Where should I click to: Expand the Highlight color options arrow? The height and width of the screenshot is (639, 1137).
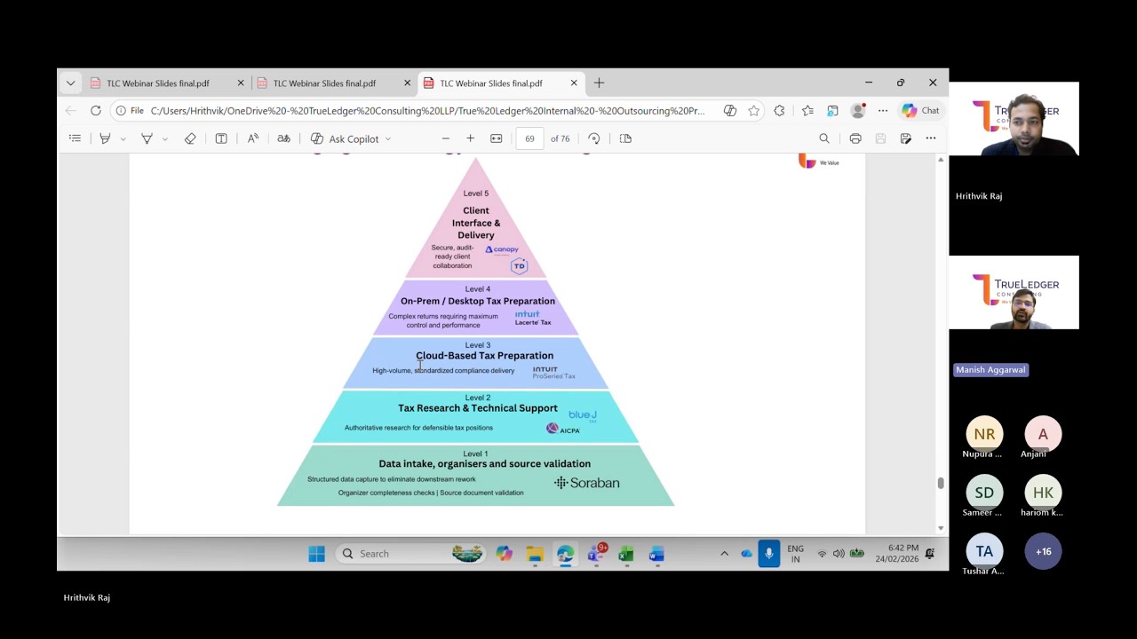click(123, 138)
